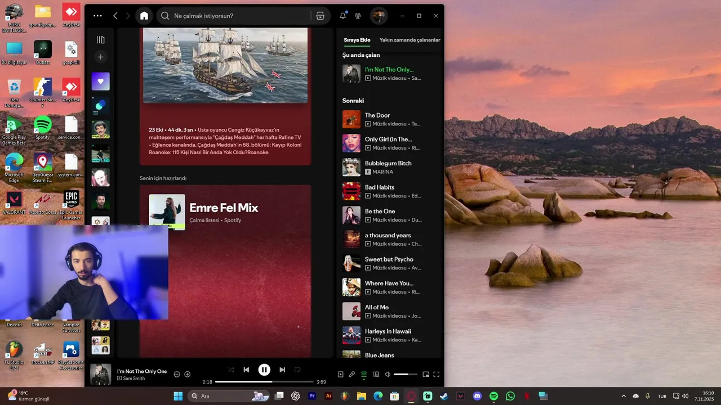Remove current song with minus icon

click(x=176, y=374)
